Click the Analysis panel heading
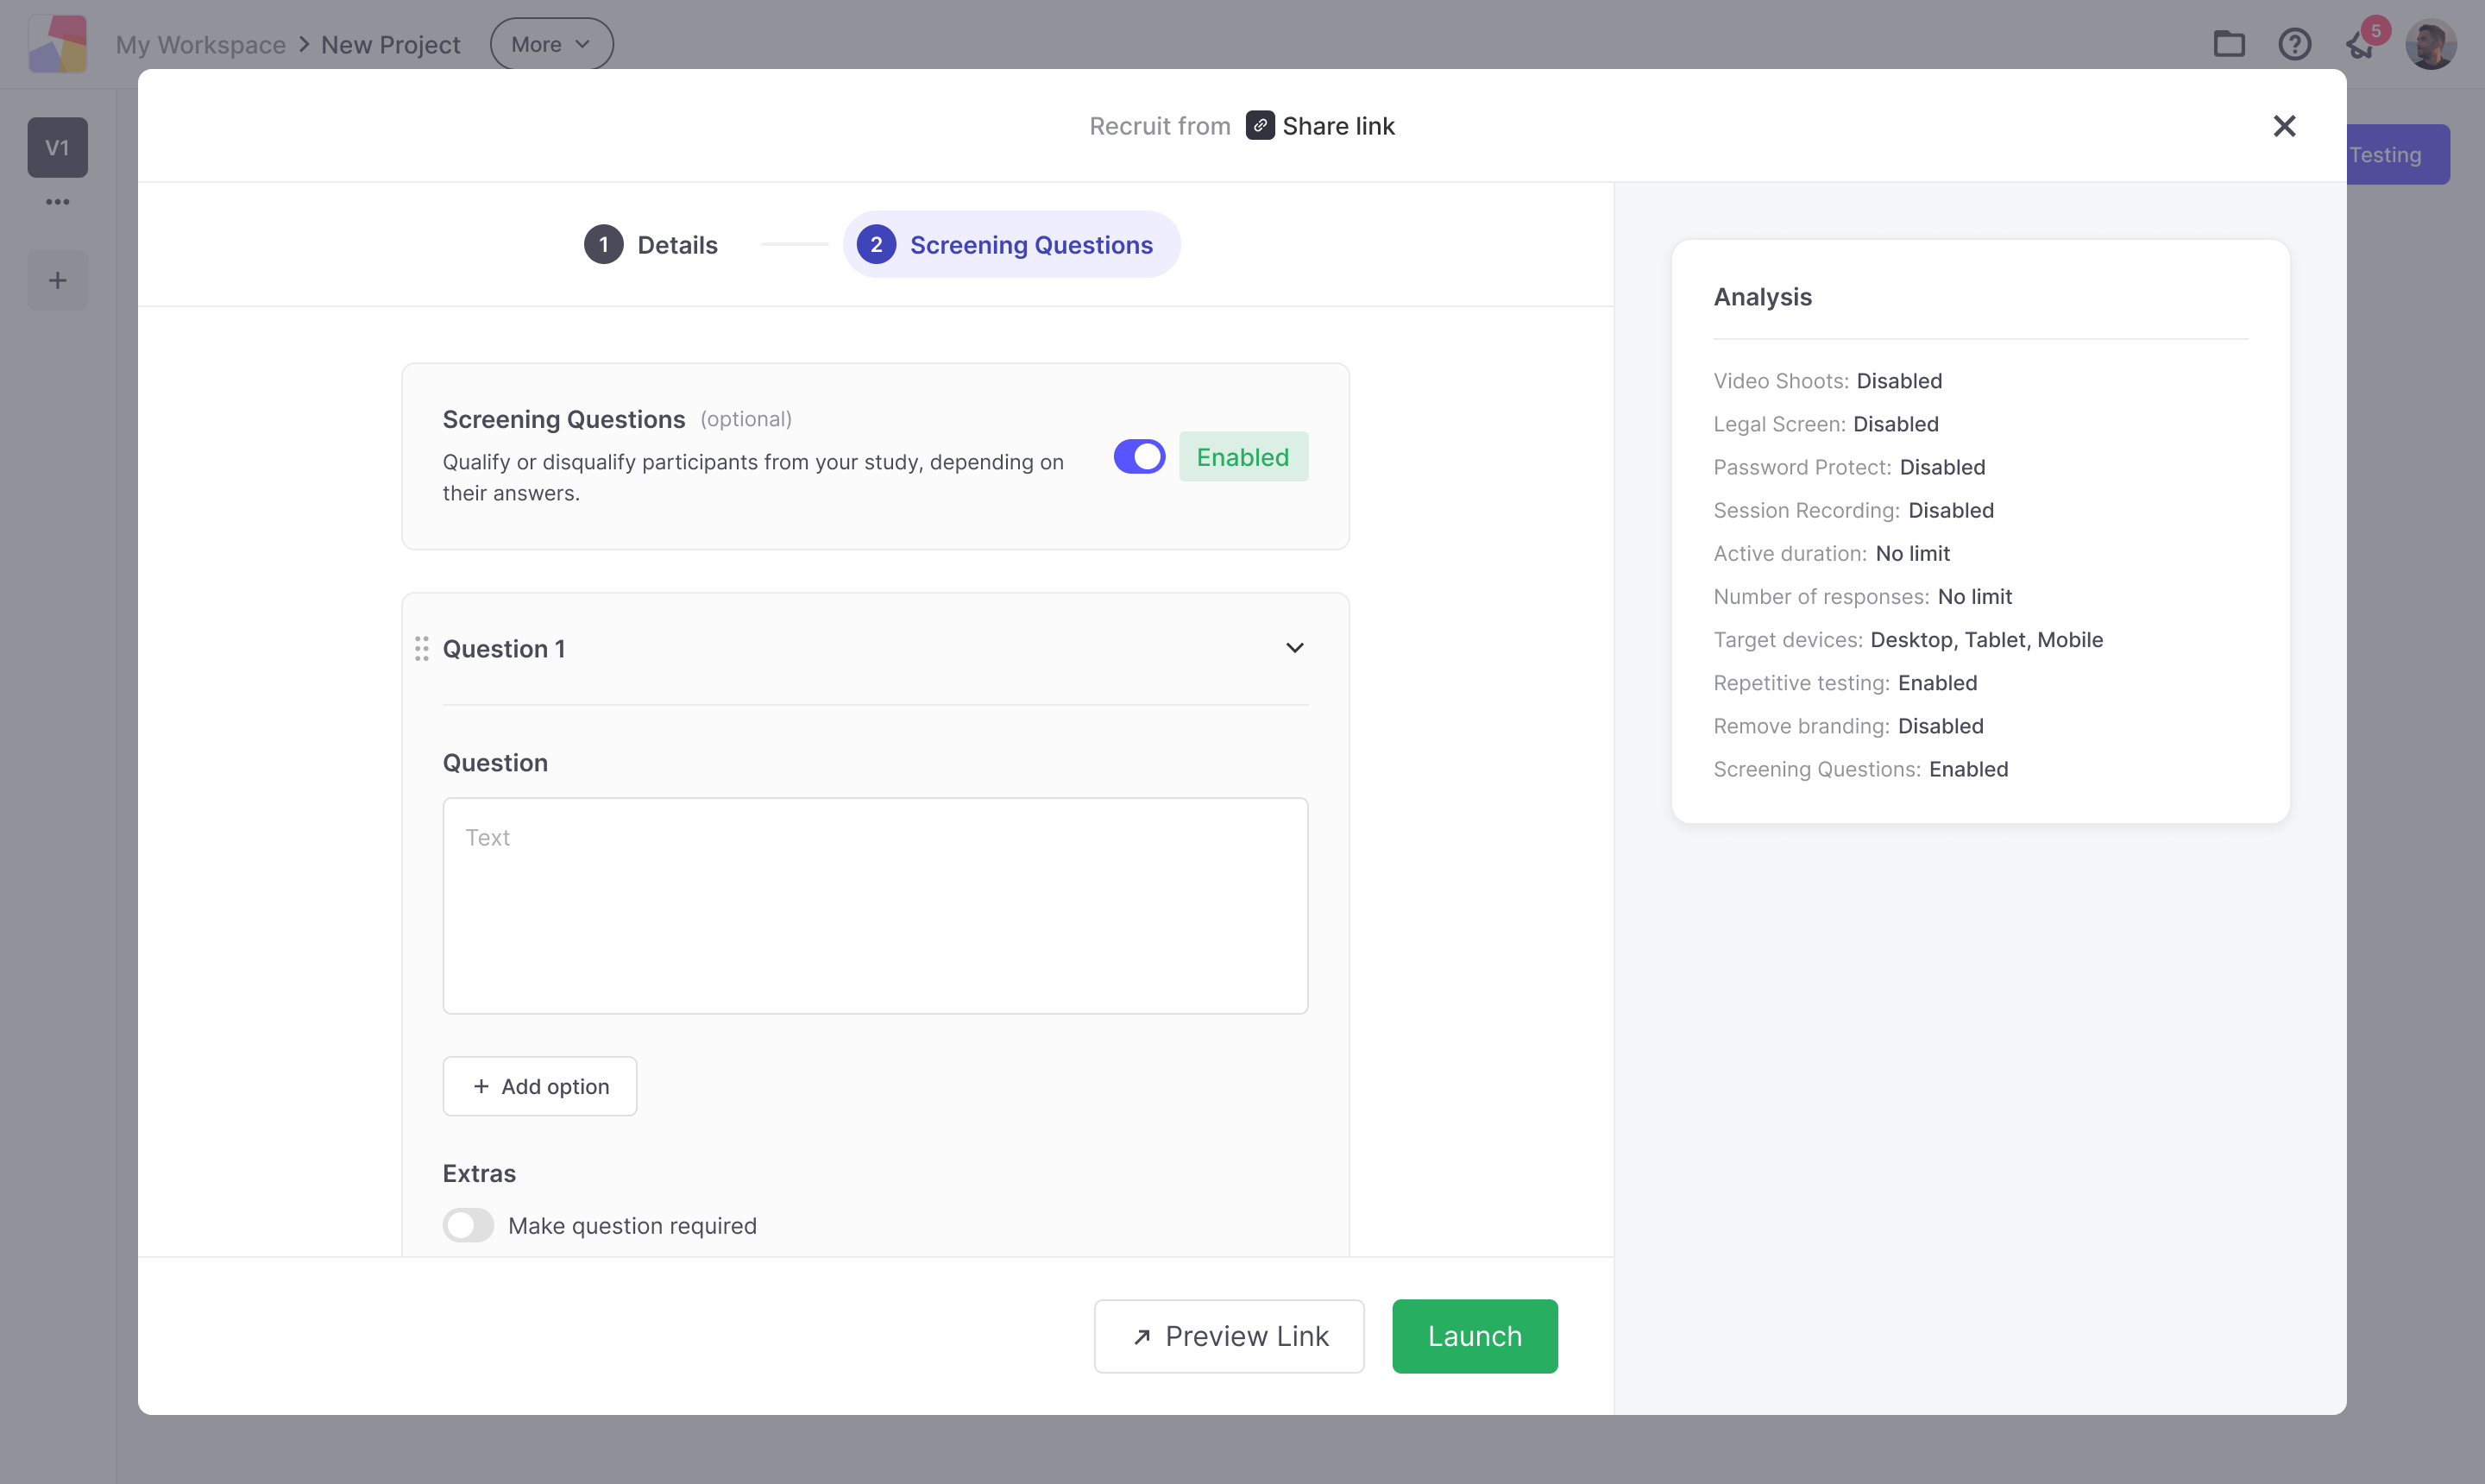 click(1763, 297)
